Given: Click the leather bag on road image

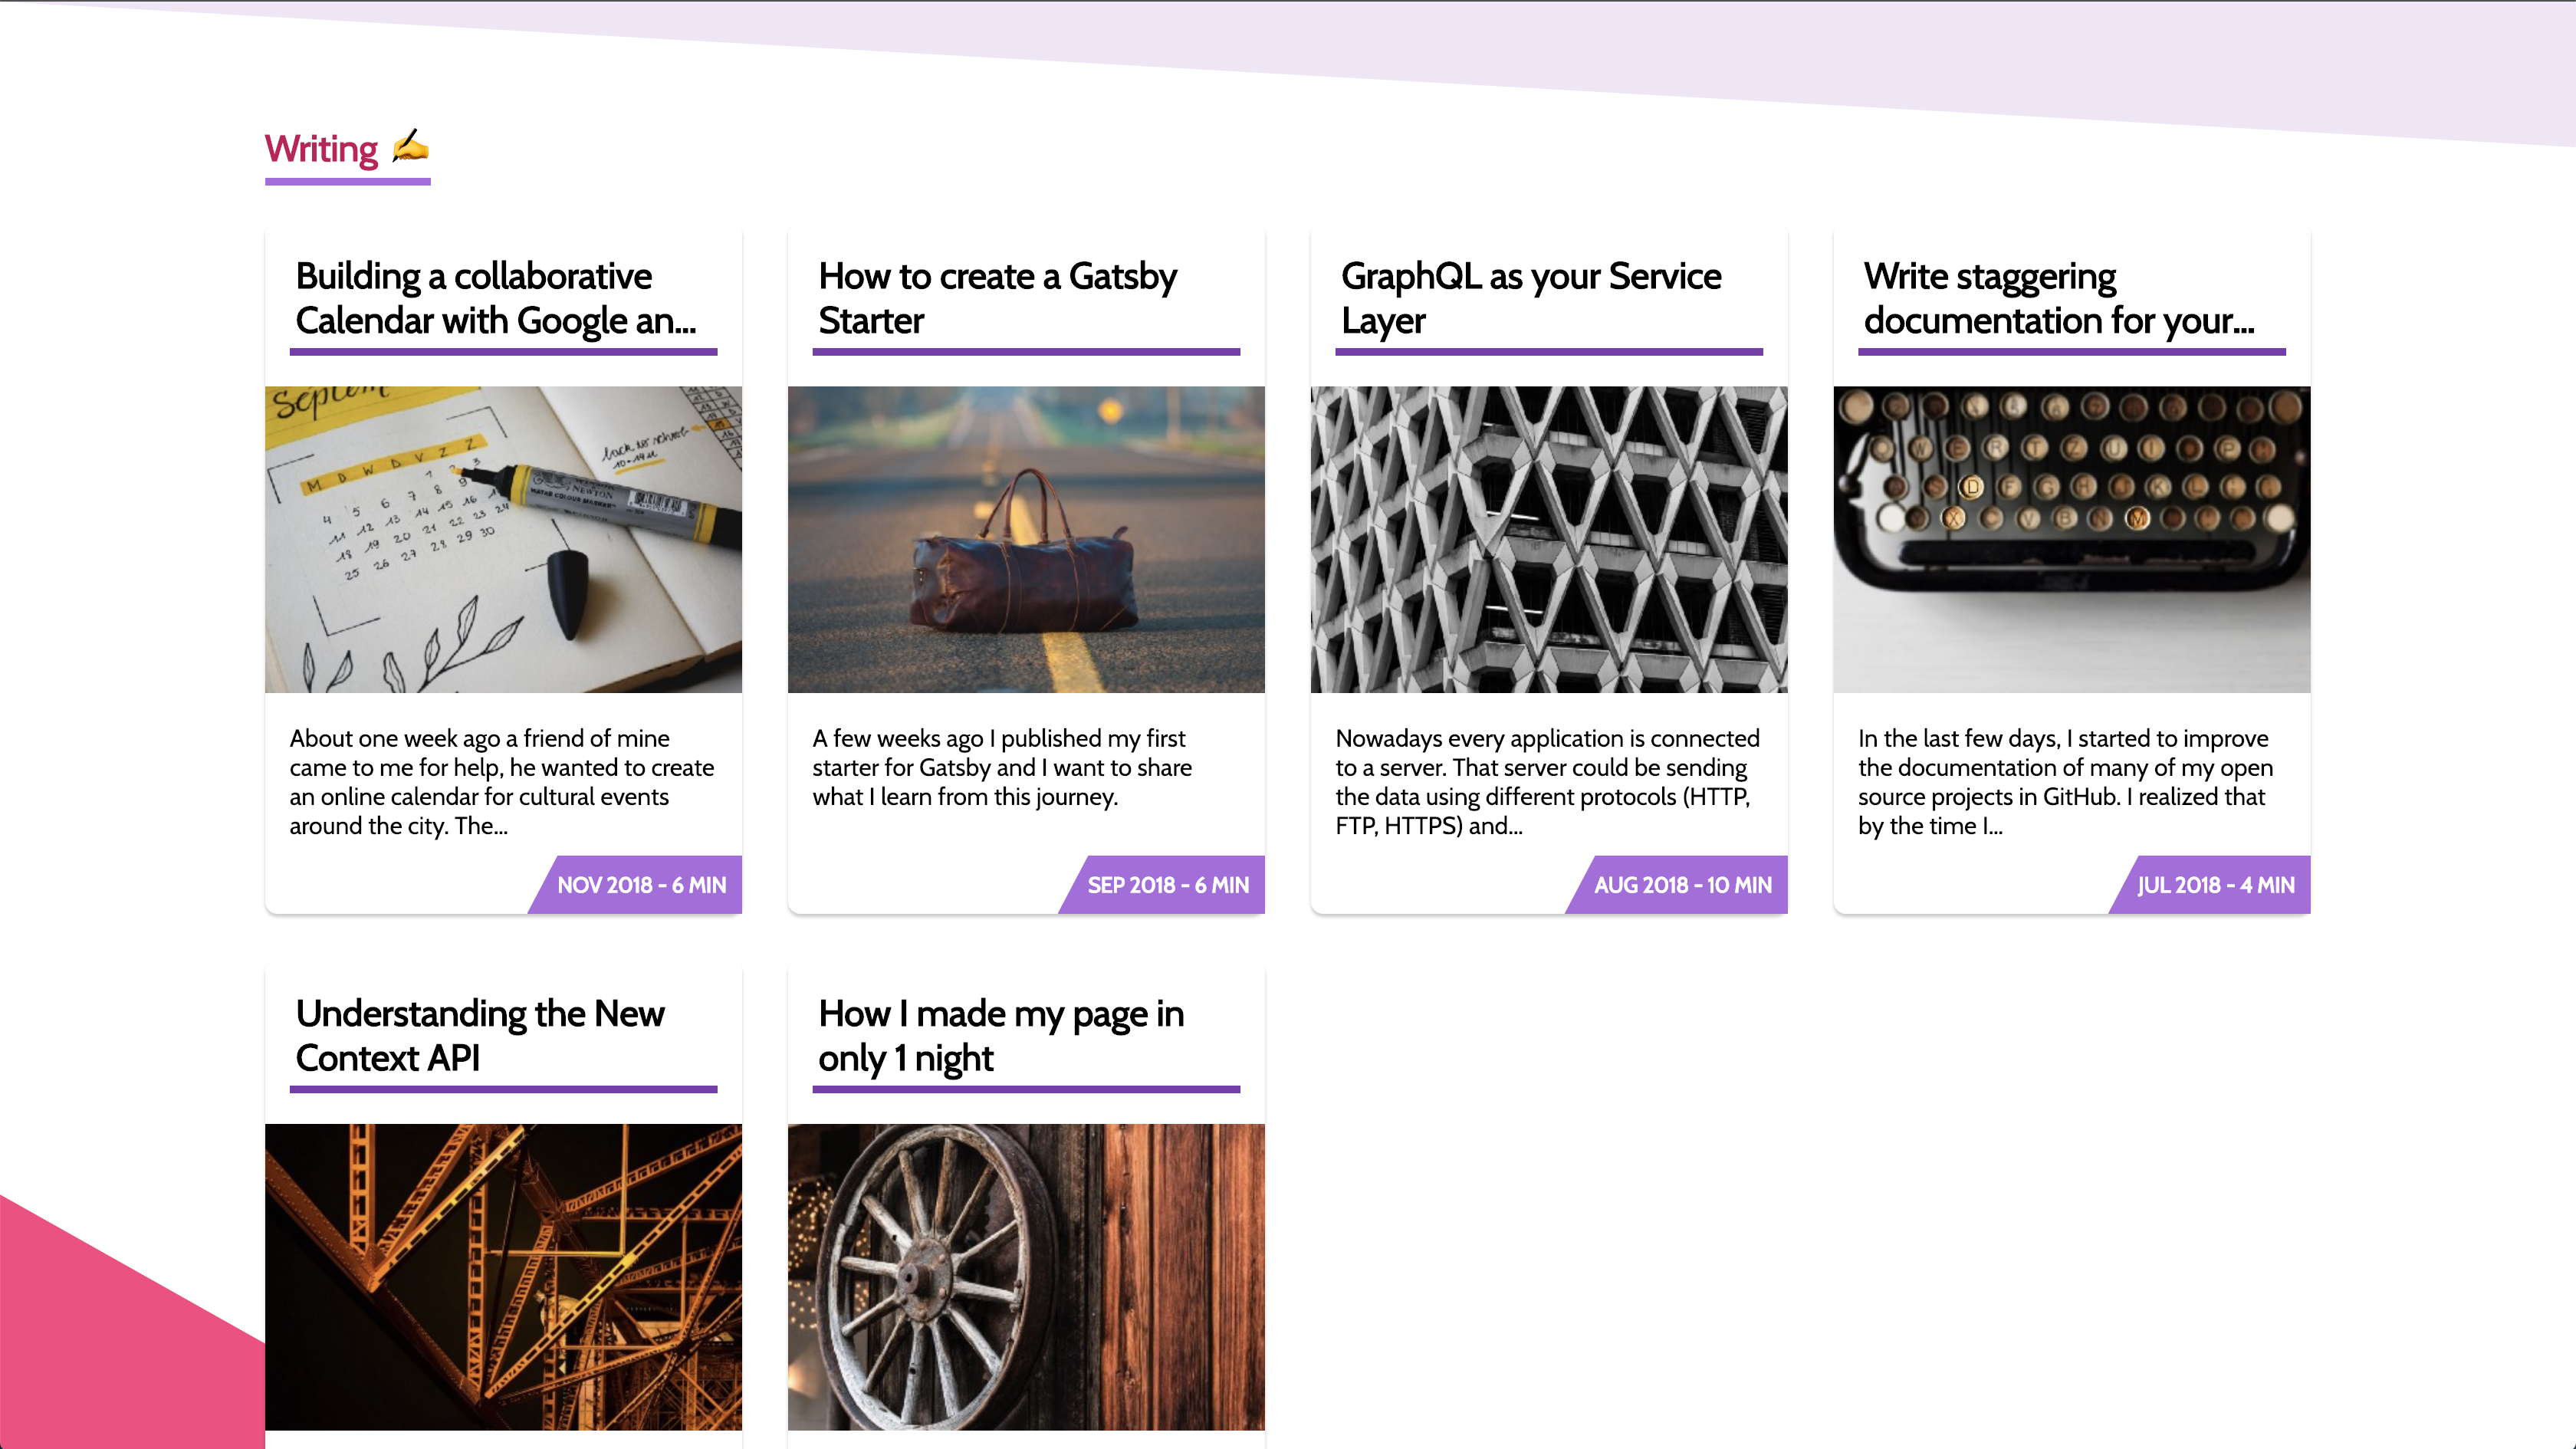Looking at the screenshot, I should [1026, 539].
